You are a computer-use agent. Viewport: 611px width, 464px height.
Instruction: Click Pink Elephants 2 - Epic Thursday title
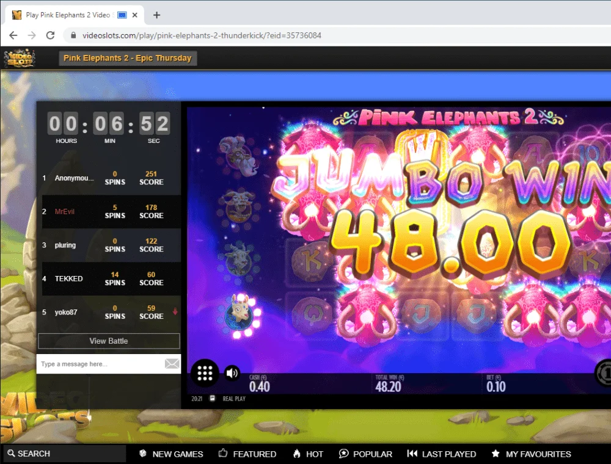pyautogui.click(x=128, y=58)
